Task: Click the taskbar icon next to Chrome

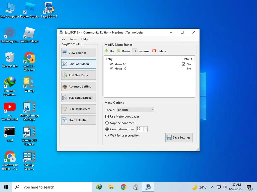Action: pyautogui.click(x=136, y=187)
